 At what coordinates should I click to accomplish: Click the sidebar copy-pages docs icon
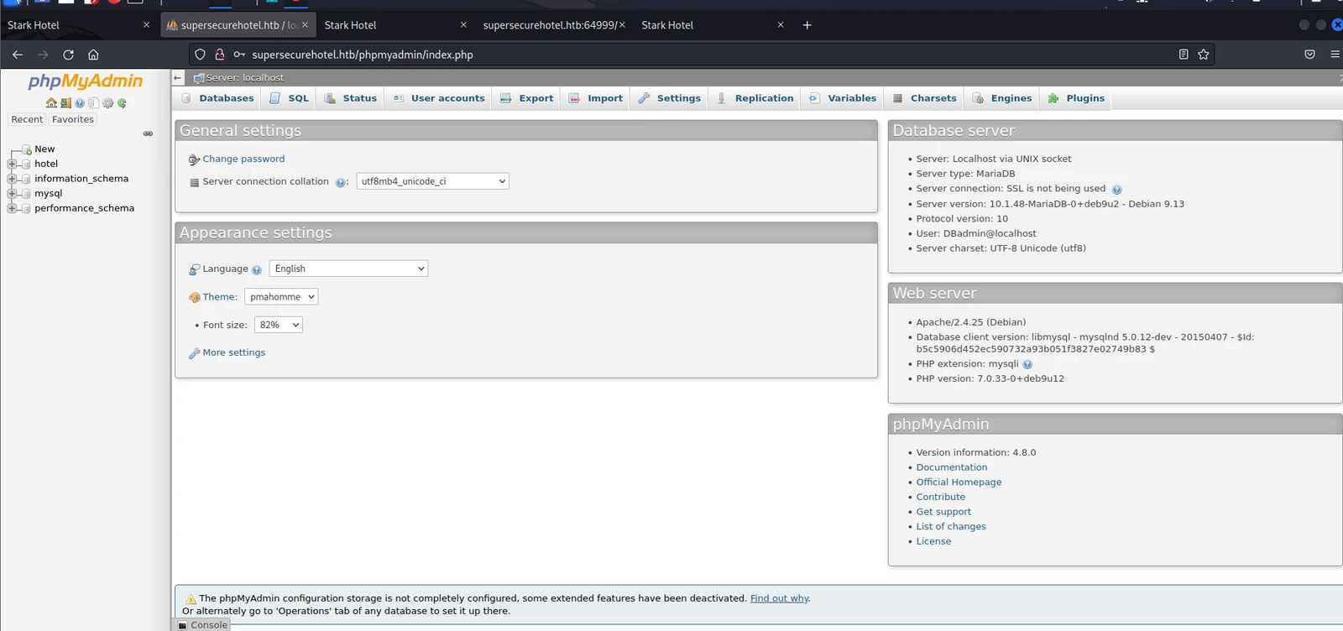tap(93, 103)
